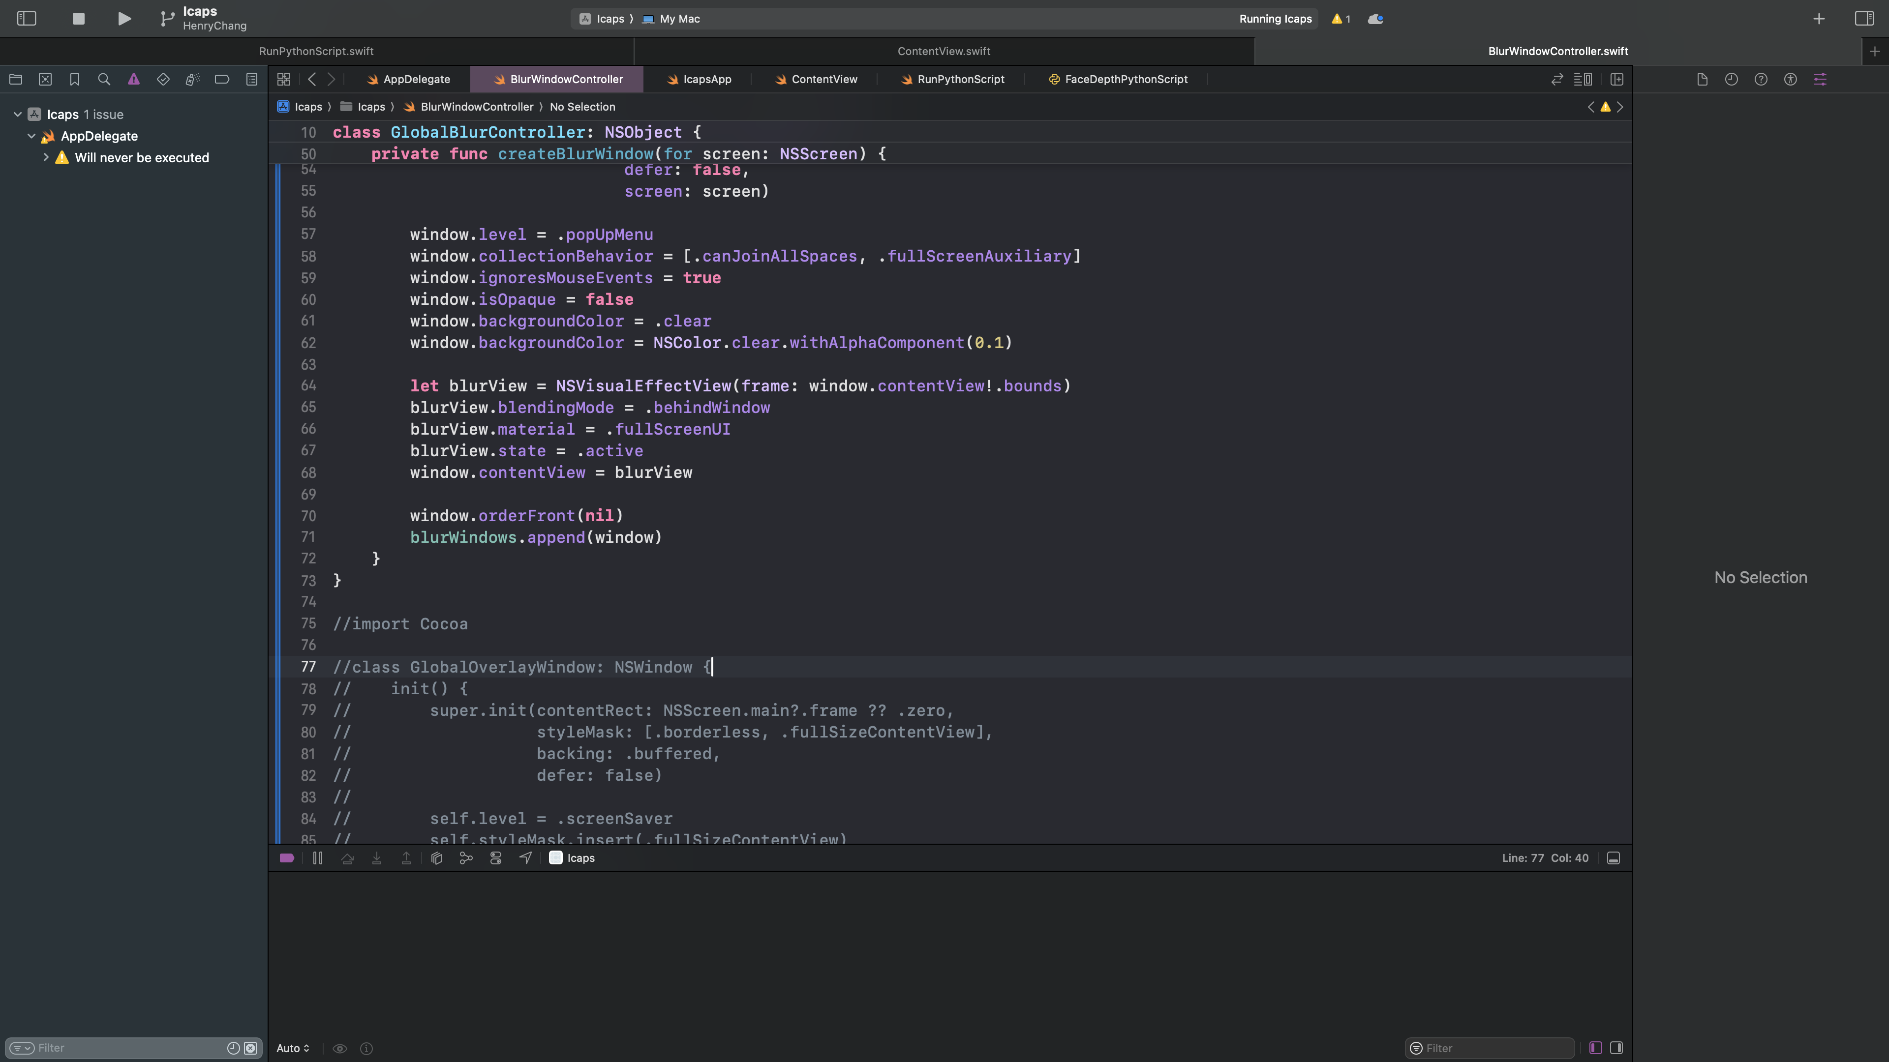
Task: Show the Attributes inspector sliders icon
Action: pos(1819,79)
